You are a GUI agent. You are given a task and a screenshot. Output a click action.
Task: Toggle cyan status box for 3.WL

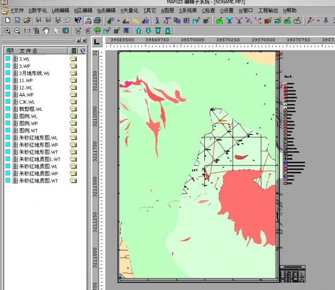[x=8, y=59]
